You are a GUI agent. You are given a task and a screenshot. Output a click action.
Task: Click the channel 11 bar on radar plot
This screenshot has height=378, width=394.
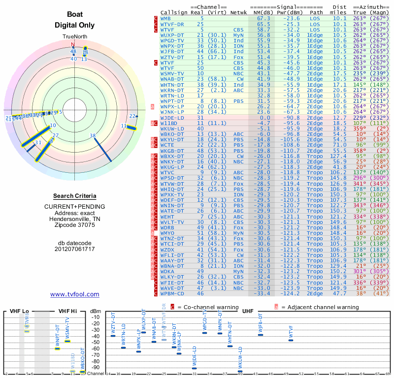131,128
